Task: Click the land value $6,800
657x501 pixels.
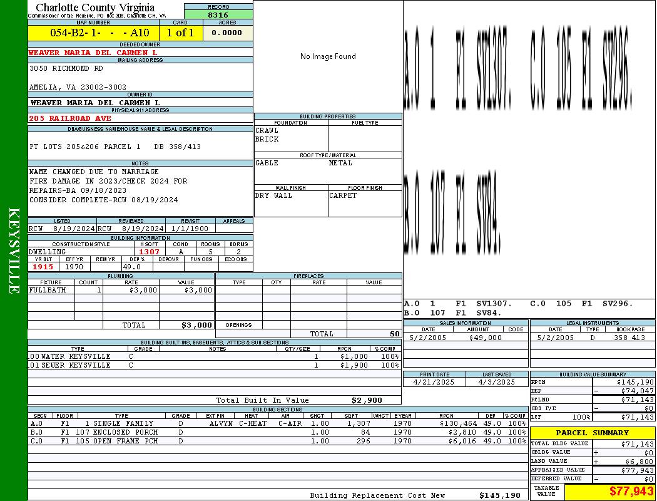Action: point(639,462)
